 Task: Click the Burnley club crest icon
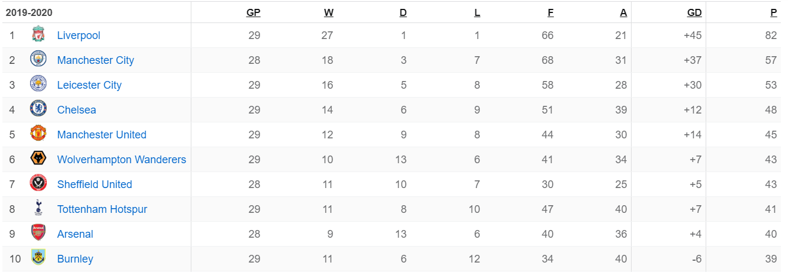click(39, 258)
